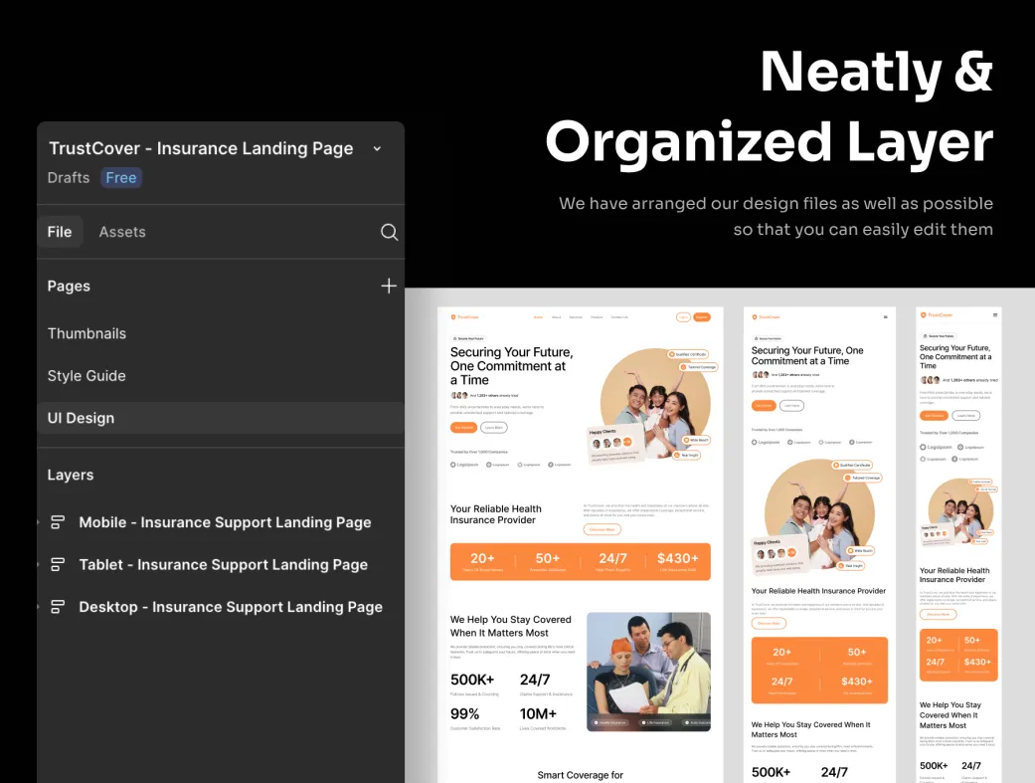The height and width of the screenshot is (783, 1035).
Task: Click the Drafts location link
Action: [x=69, y=178]
